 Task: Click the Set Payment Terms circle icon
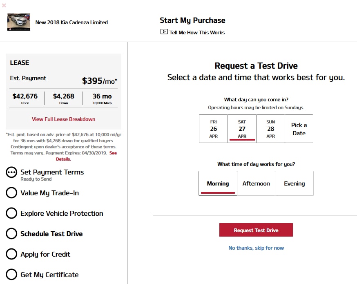coord(11,172)
